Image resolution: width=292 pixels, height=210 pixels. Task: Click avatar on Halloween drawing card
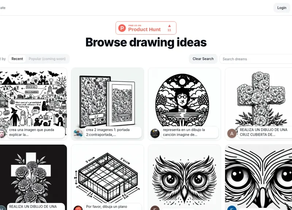[x=2, y=133]
